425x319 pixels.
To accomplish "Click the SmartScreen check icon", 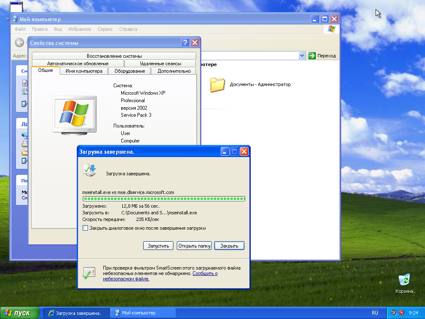I will tap(89, 273).
